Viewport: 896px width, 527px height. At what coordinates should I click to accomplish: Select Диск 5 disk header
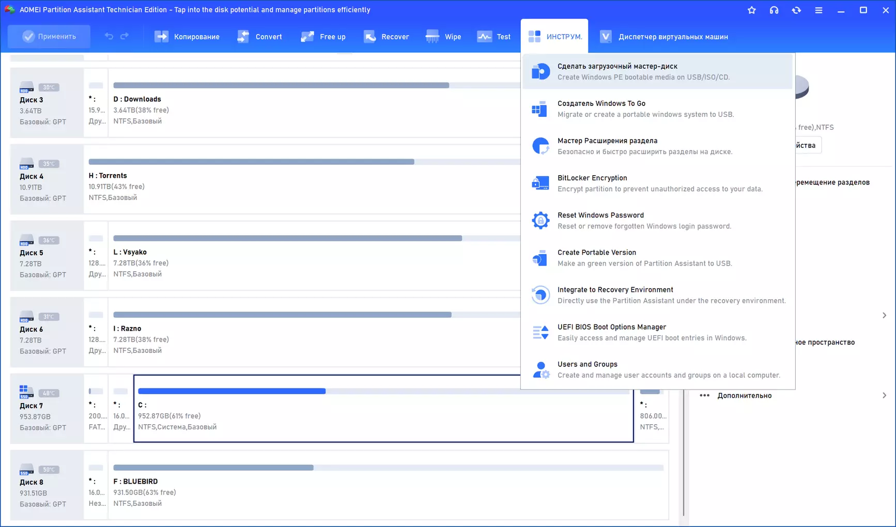tap(47, 255)
